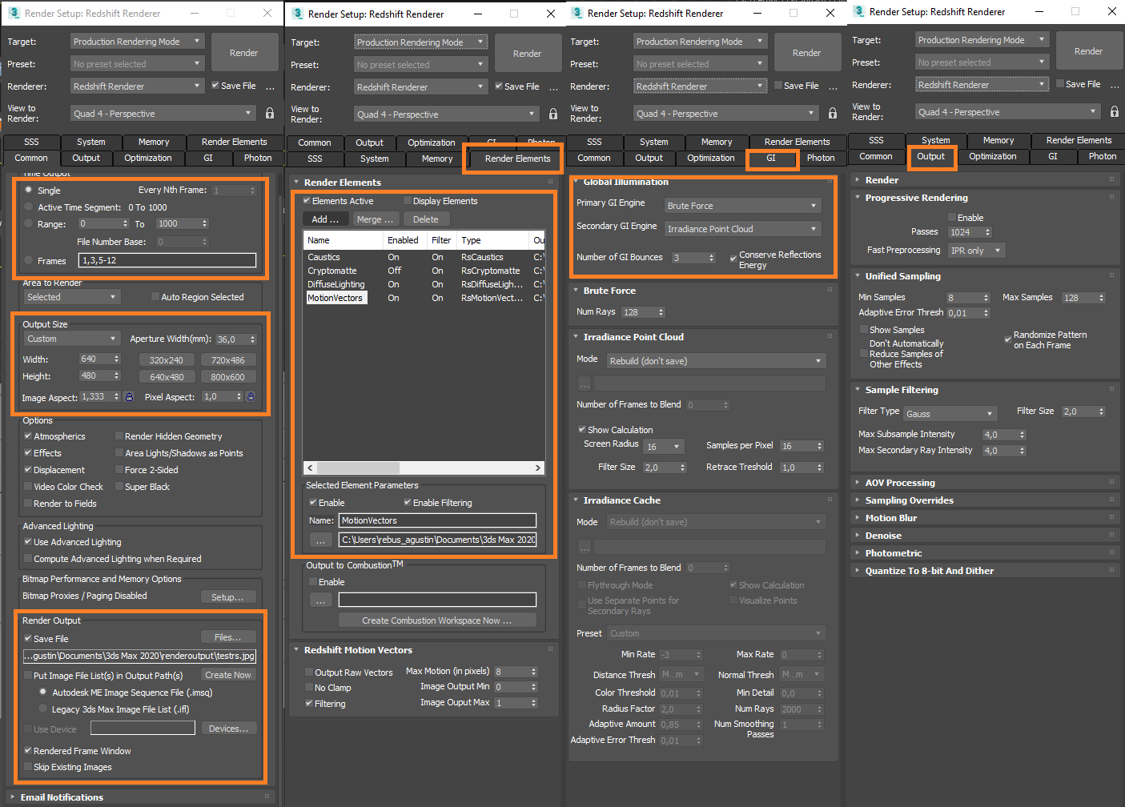The image size is (1125, 807).
Task: Expand Denoise rollout
Action: (x=883, y=536)
